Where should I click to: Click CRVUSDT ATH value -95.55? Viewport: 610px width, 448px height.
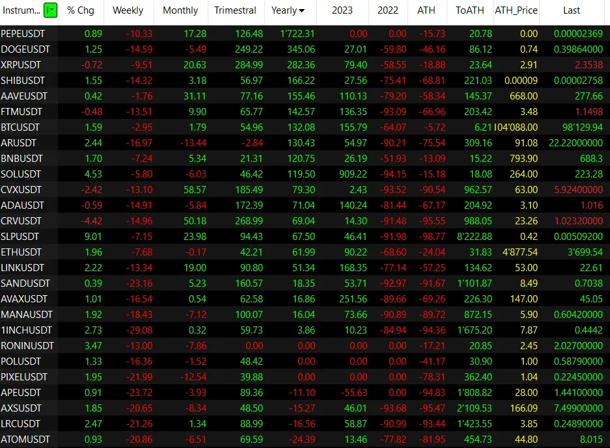pos(432,220)
